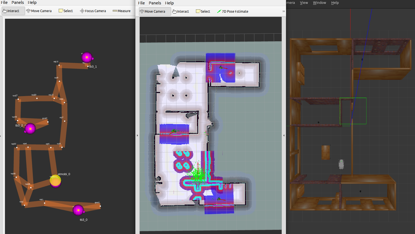Enable the Focus Camera tool
The width and height of the screenshot is (415, 234).
(93, 11)
